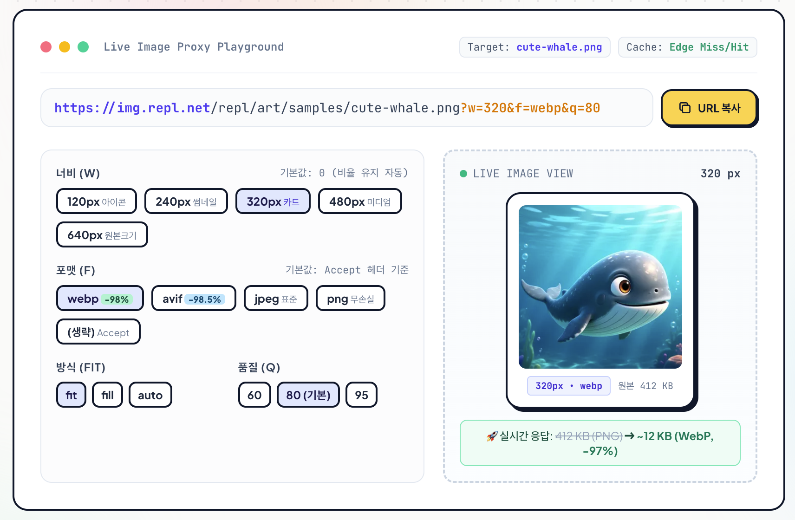Switch format to avif
Image resolution: width=795 pixels, height=520 pixels.
coord(194,299)
